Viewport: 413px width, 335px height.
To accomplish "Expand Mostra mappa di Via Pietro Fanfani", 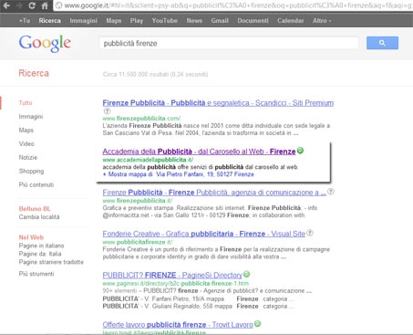I will (178, 174).
